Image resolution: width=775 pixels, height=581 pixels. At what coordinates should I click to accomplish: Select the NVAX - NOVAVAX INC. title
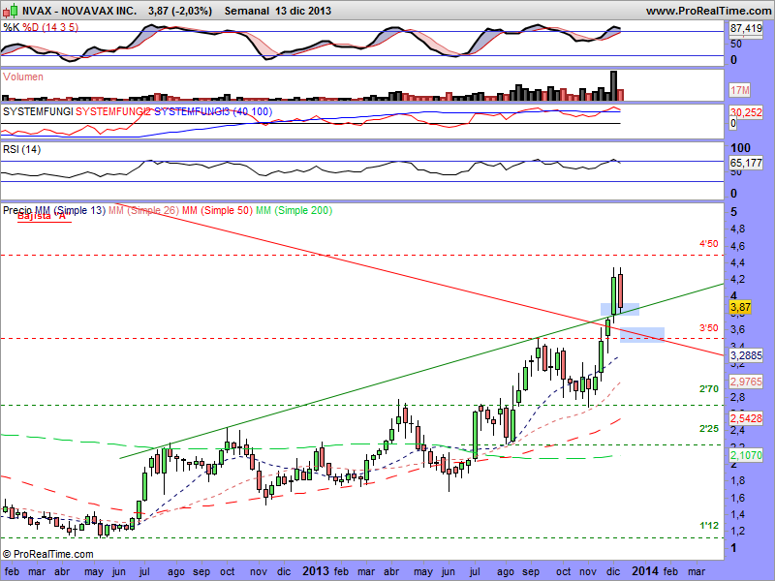[79, 11]
